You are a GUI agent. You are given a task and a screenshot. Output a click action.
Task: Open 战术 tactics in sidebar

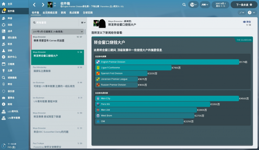point(10,31)
